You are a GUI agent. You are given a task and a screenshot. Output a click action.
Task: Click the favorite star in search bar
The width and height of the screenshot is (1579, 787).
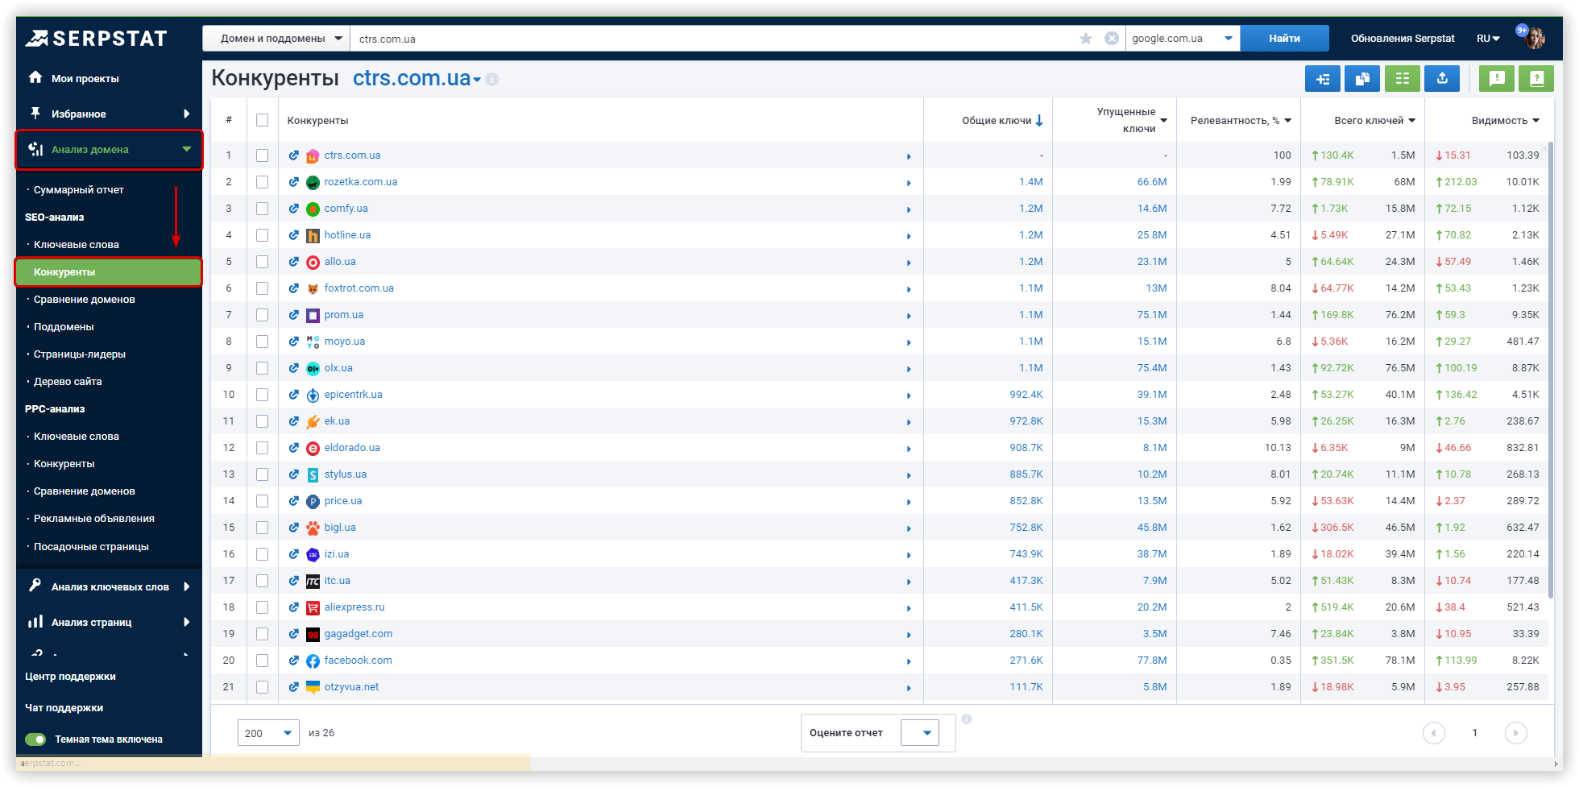tap(1086, 39)
